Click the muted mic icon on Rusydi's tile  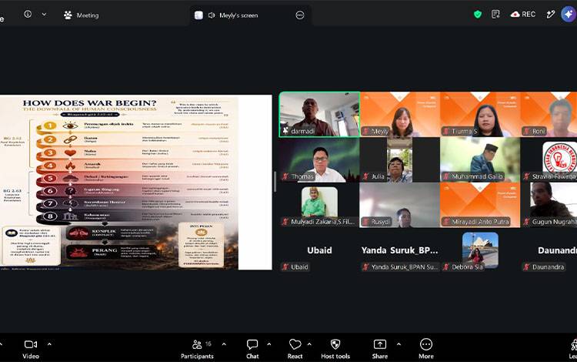click(x=365, y=222)
